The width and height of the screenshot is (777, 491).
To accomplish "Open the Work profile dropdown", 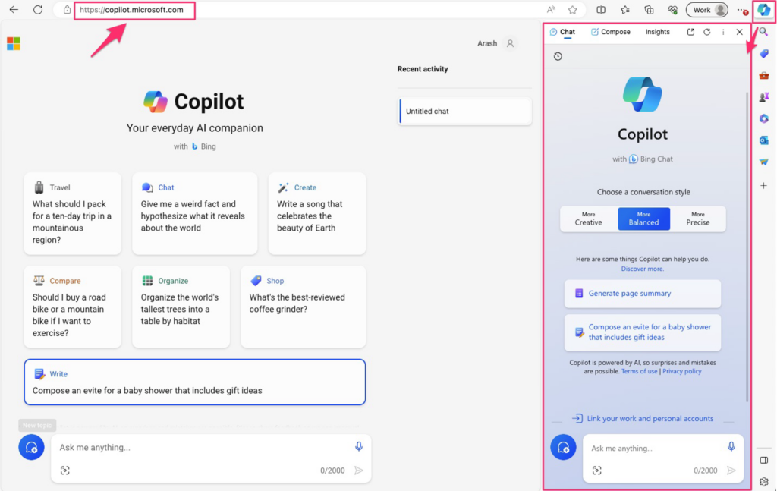I will (706, 10).
